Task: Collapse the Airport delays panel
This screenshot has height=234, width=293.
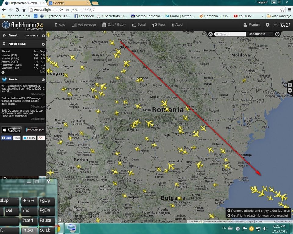Action: 43,44
